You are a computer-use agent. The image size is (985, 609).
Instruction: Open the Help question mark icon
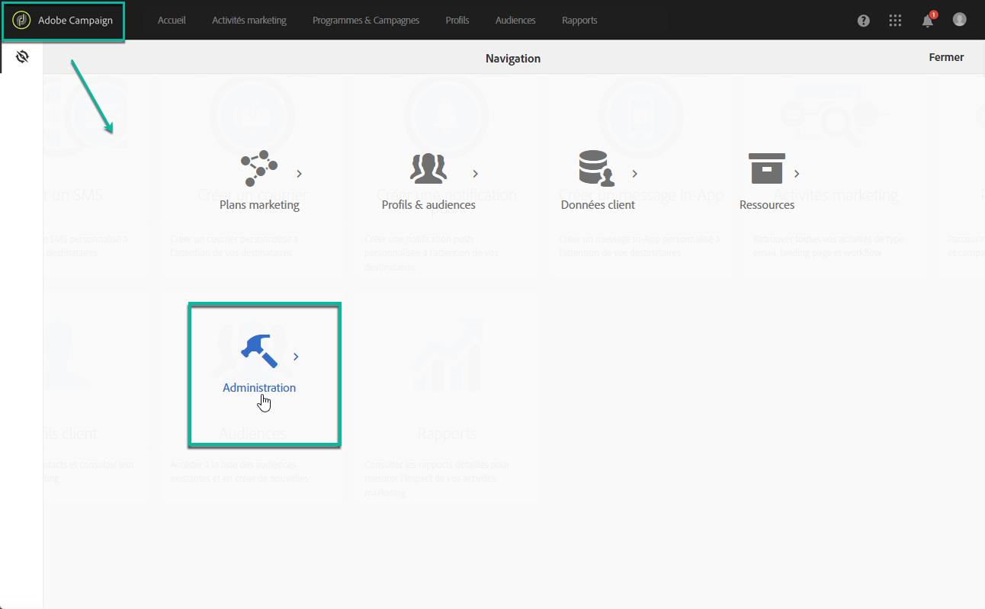[864, 21]
